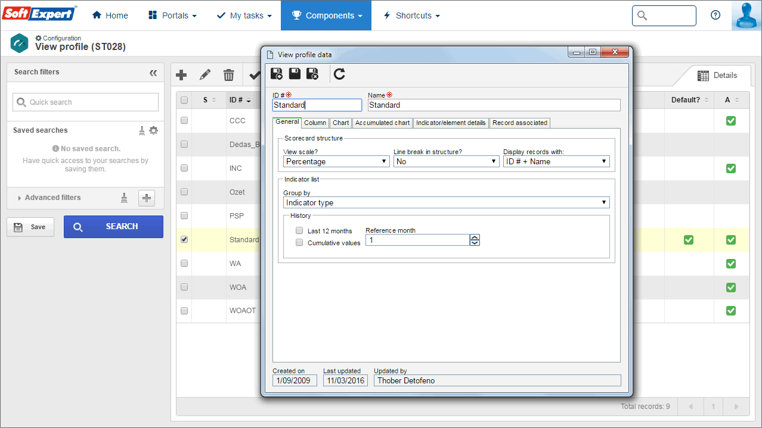Screen dimensions: 762x428
Task: Click the pencil edit icon in toolbar
Action: tap(205, 75)
